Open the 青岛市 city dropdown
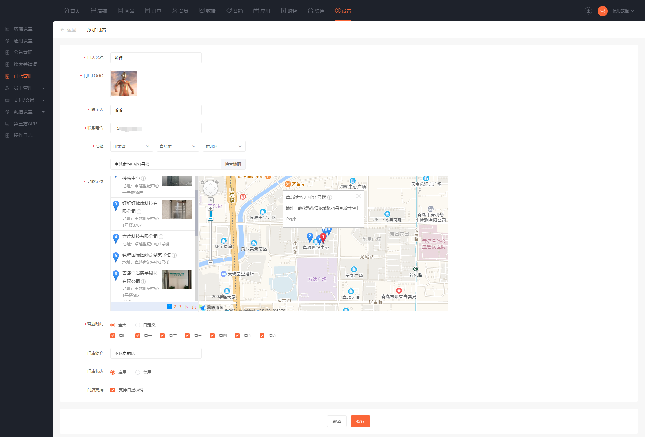The height and width of the screenshot is (437, 645). [178, 146]
